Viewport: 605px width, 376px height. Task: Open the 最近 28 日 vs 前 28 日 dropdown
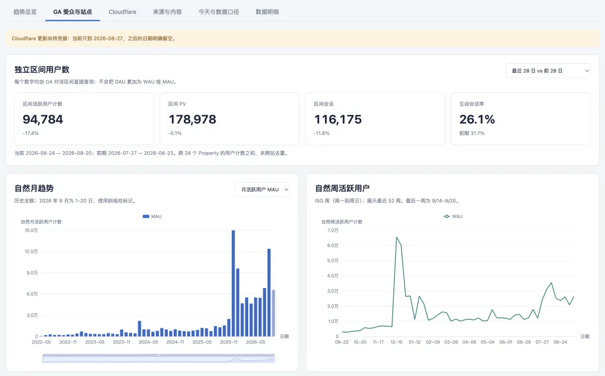click(x=548, y=71)
